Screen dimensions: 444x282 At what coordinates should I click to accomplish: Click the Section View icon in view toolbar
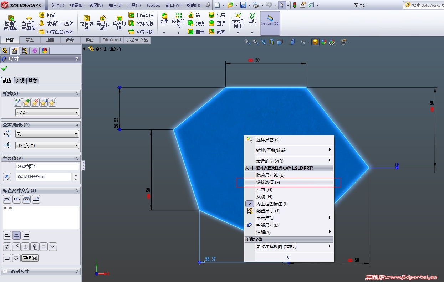271,42
